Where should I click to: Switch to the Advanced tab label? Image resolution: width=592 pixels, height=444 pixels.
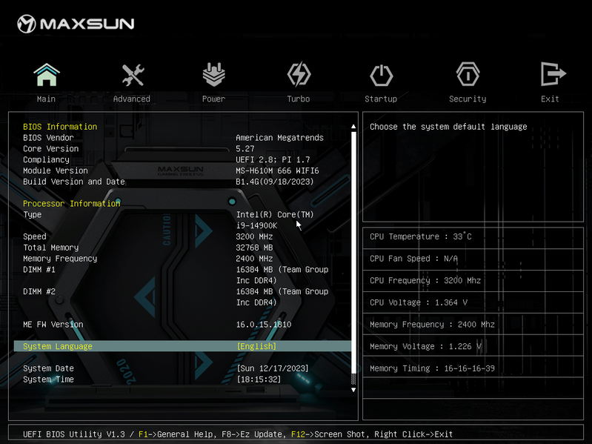pyautogui.click(x=132, y=99)
